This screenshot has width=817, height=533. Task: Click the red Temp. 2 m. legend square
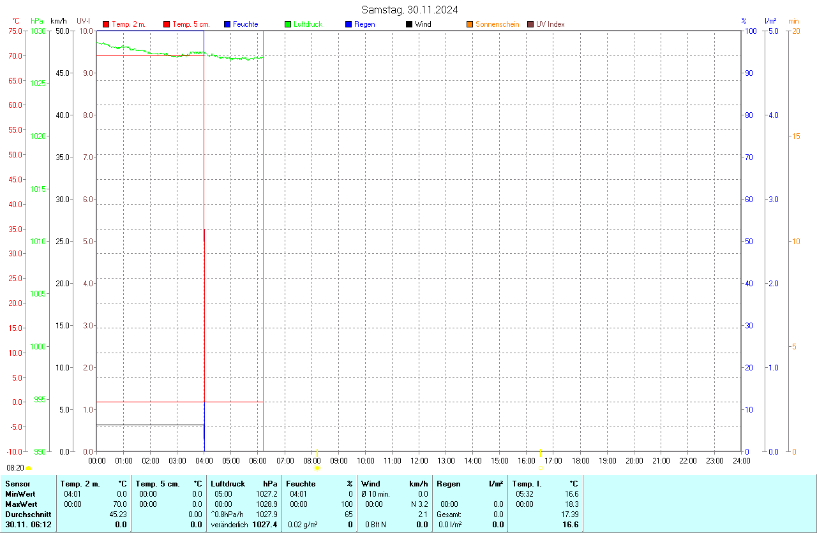(106, 24)
